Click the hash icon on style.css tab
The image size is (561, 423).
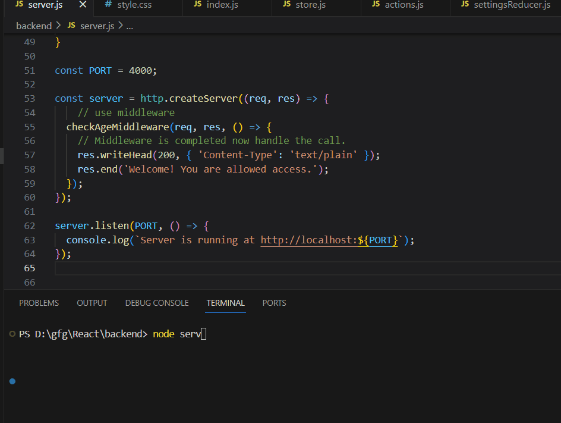[108, 5]
